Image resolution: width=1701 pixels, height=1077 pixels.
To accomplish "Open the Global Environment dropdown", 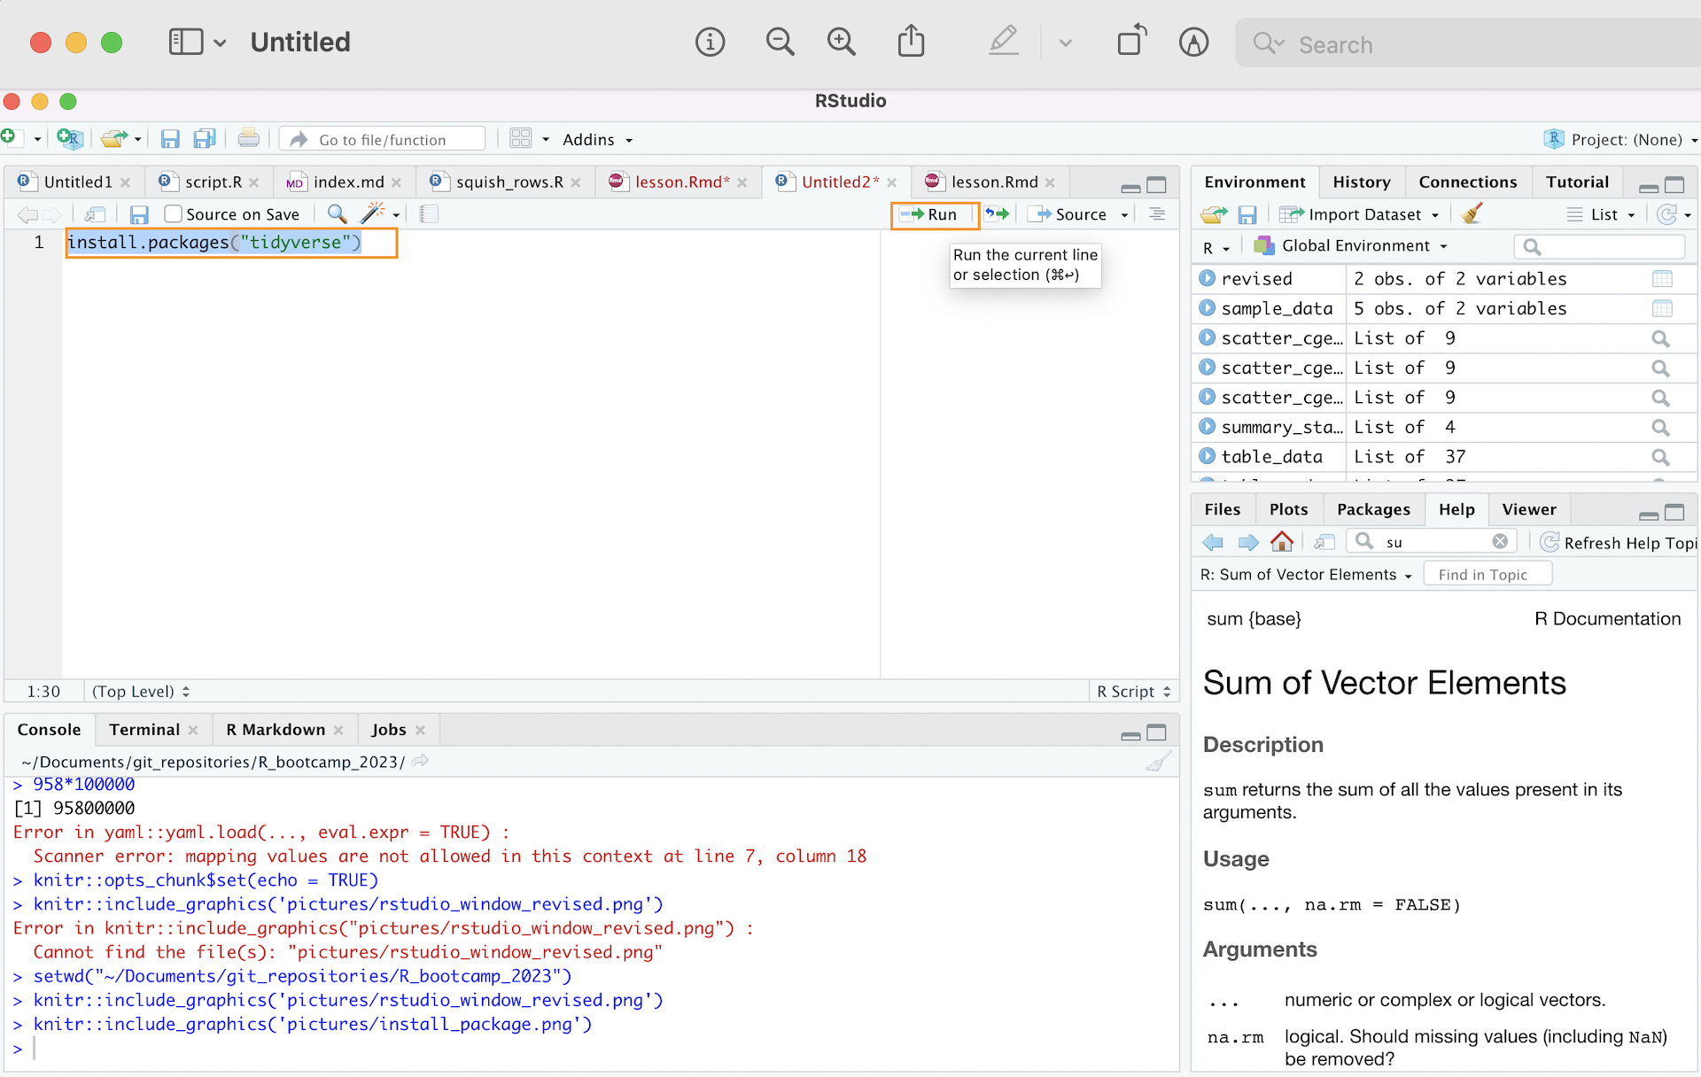I will (x=1350, y=245).
